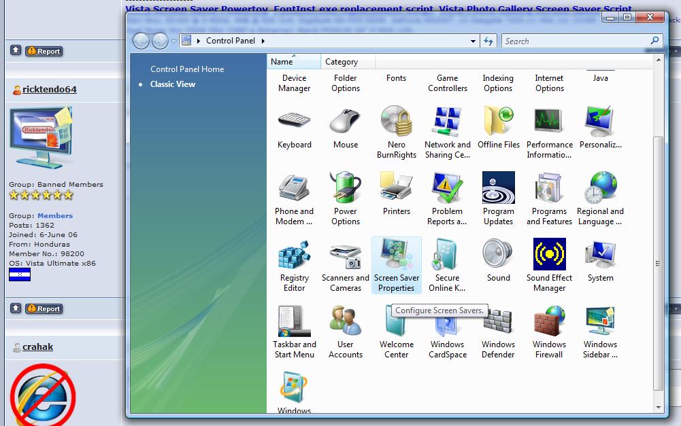681x426 pixels.
Task: Click Report button above crahak's post
Action: 44,309
